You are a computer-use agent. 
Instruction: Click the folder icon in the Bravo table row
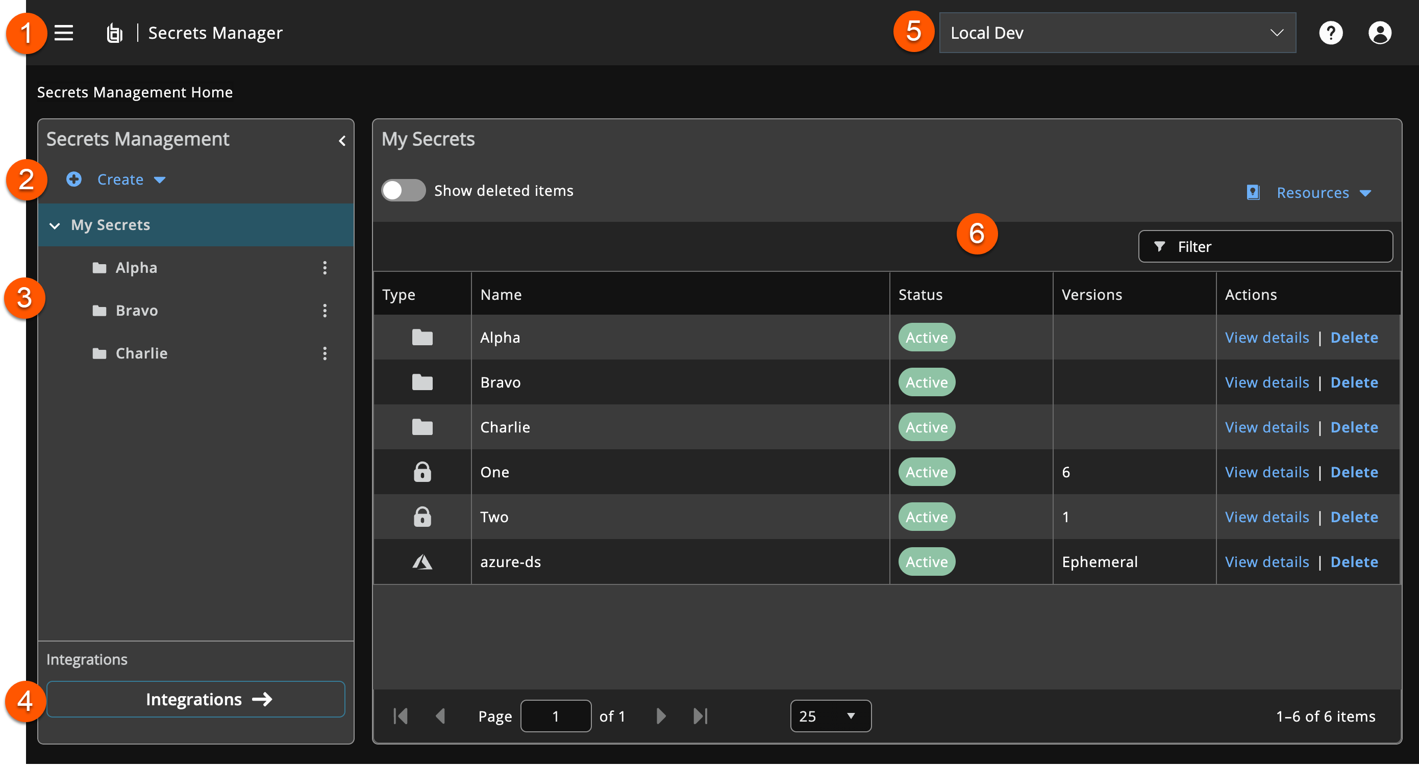click(x=422, y=382)
